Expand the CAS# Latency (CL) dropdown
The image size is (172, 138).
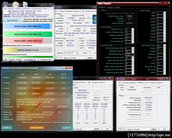pos(133,29)
